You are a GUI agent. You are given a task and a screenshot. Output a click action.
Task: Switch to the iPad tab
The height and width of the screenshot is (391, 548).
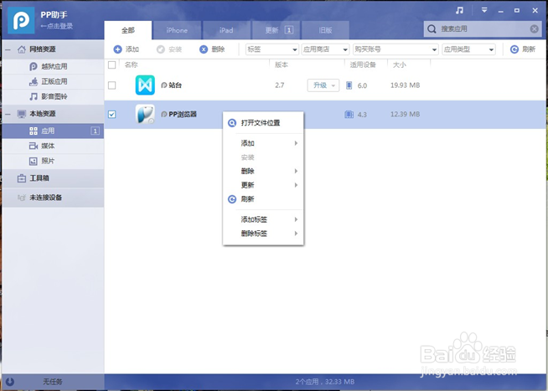coord(226,30)
